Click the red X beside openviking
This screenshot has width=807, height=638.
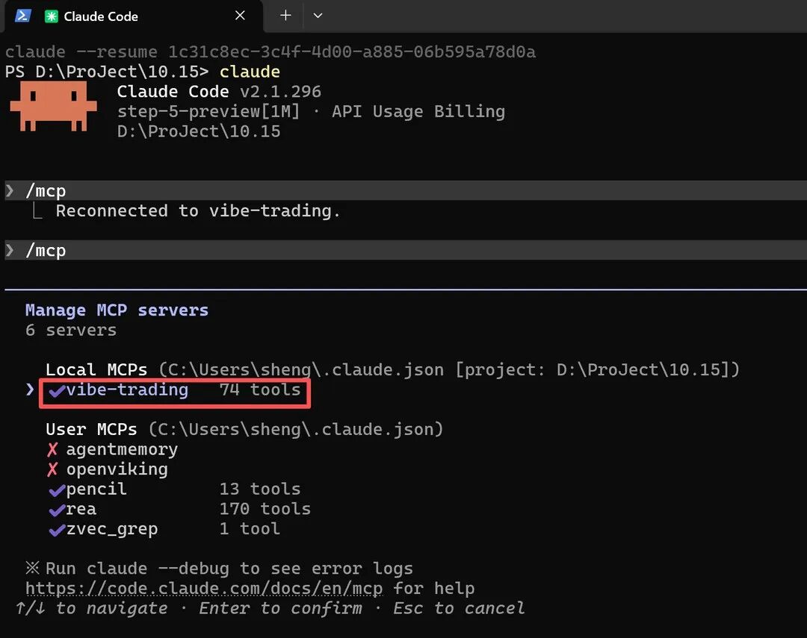coord(52,469)
